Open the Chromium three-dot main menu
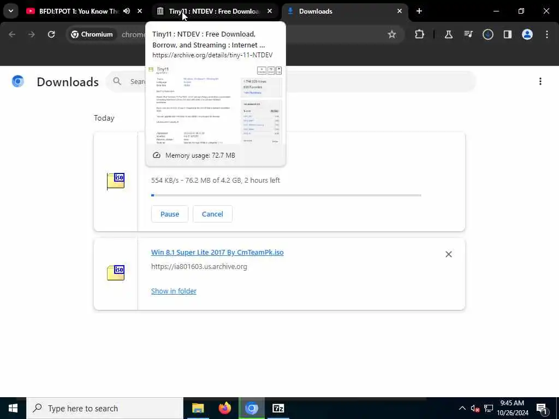This screenshot has width=559, height=419. click(x=547, y=34)
